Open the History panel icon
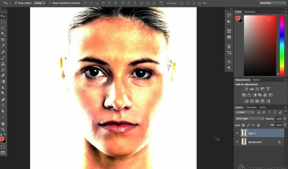 pos(229,15)
